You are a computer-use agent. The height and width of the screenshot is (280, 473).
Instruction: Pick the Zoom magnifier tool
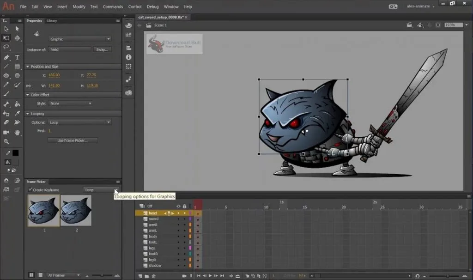[6, 142]
